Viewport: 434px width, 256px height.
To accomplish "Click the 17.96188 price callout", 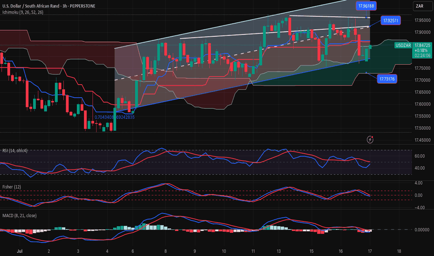I will click(x=366, y=6).
